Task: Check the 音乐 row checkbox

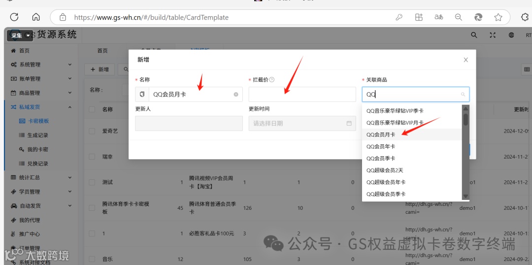Action: click(x=92, y=259)
